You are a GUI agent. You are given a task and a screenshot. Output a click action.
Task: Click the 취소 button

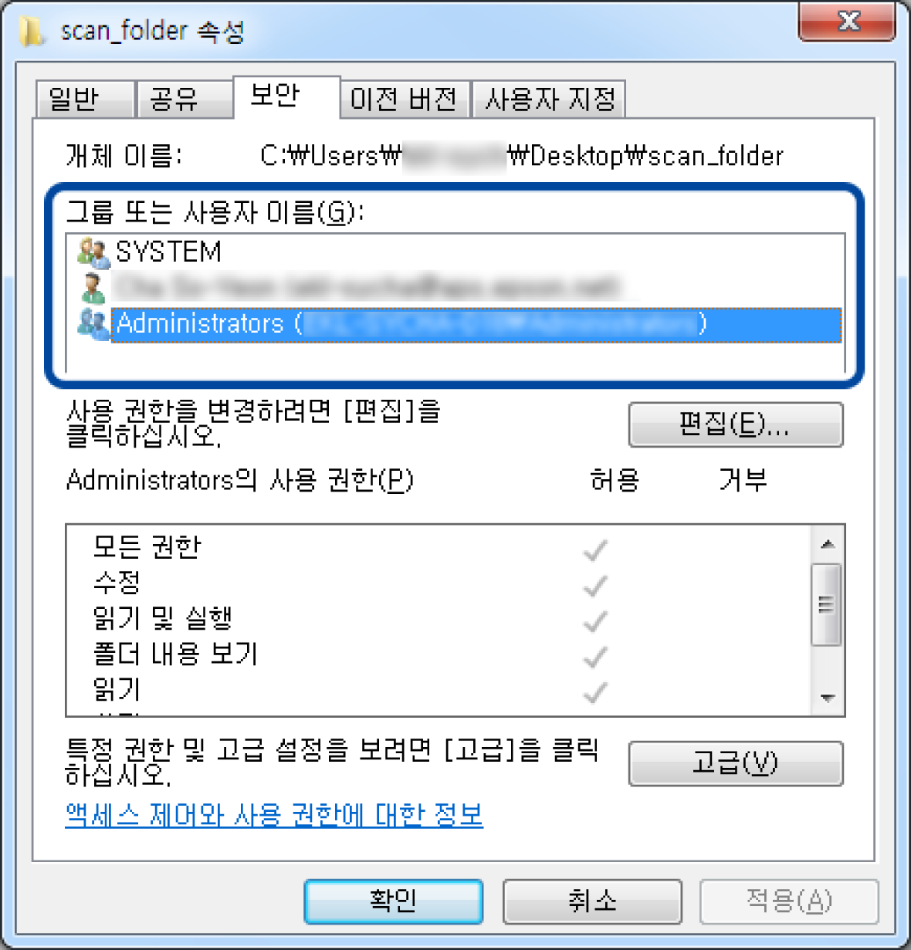pos(592,901)
